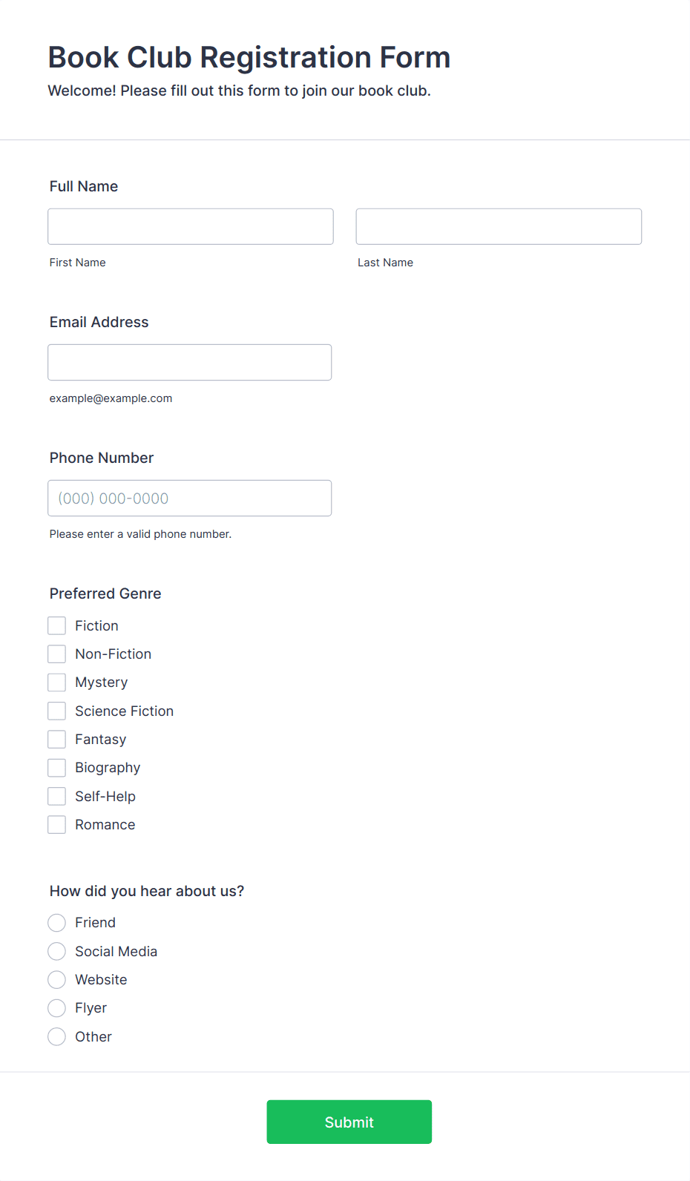Check the Science Fiction genre checkbox
690x1181 pixels.
coord(56,711)
